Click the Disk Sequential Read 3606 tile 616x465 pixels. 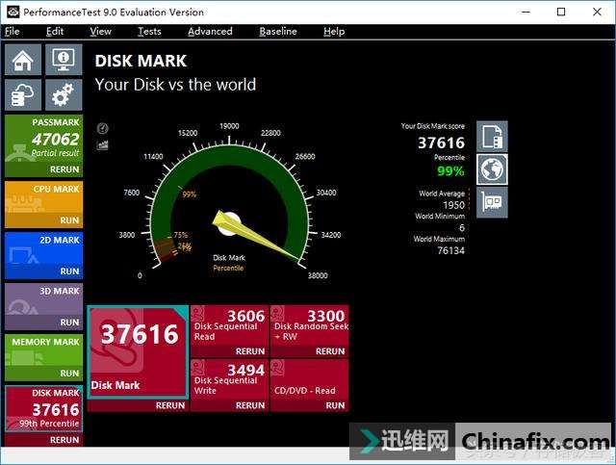click(x=230, y=331)
